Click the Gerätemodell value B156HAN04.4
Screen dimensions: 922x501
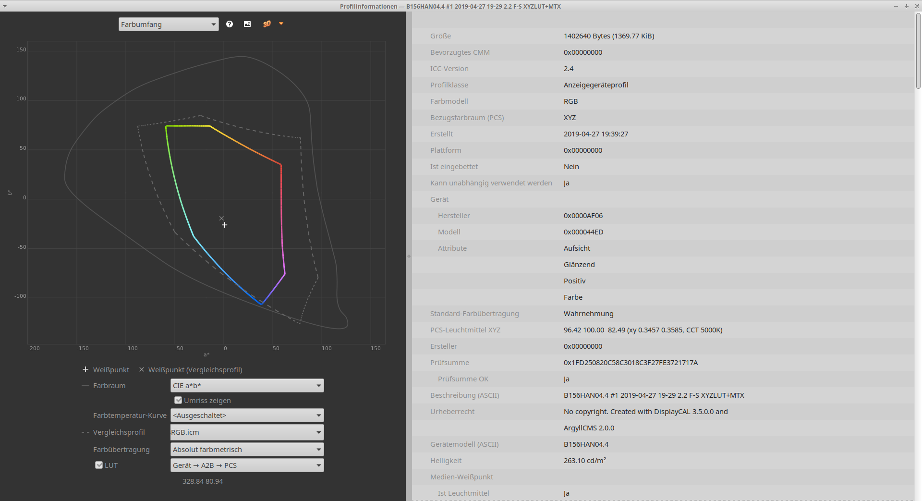coord(586,444)
